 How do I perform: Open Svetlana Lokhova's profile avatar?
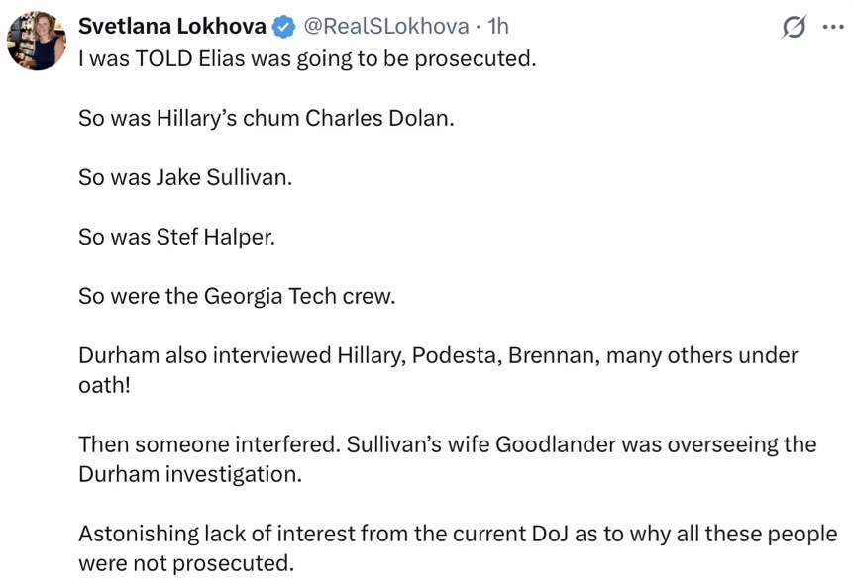[37, 40]
